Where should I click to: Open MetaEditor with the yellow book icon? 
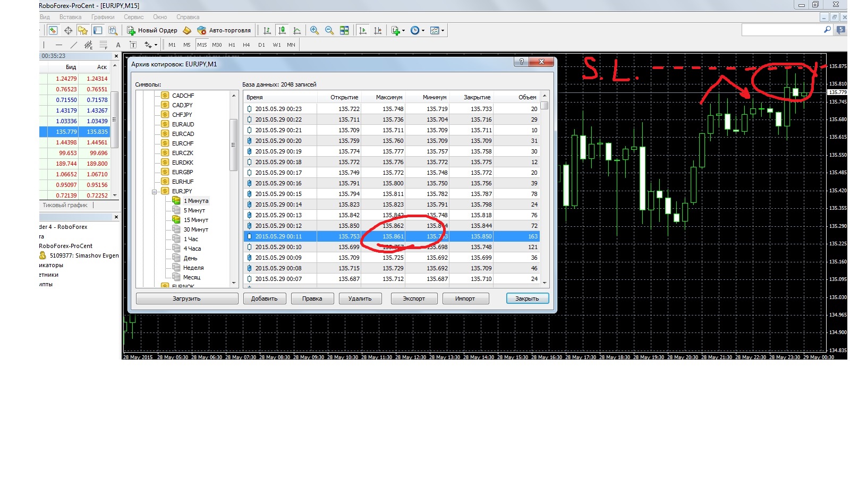point(187,30)
